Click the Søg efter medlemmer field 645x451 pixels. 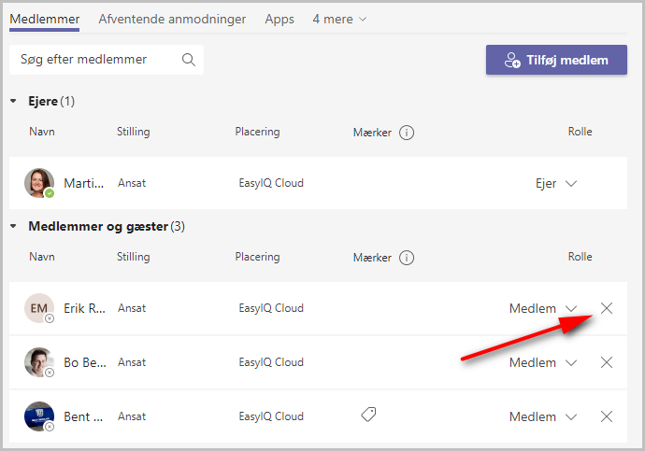(107, 60)
